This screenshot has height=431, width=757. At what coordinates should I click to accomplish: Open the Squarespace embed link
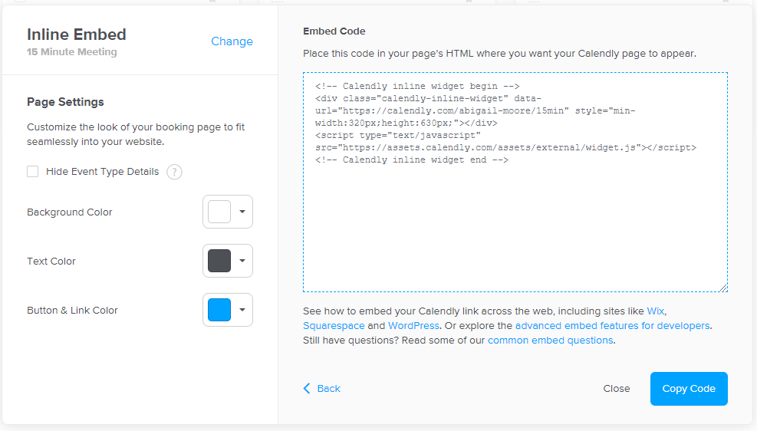334,326
